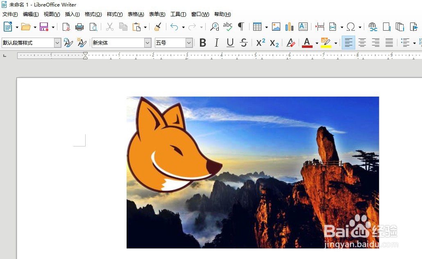Select Justified alignment

[x=389, y=43]
